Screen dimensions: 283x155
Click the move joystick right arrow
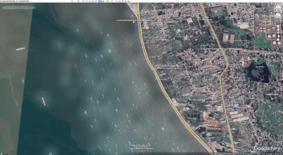click(x=280, y=16)
